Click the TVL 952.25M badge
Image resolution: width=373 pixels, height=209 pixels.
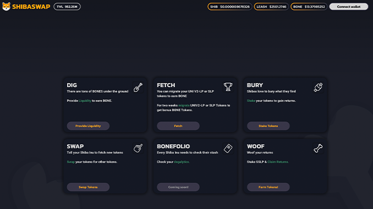(67, 7)
